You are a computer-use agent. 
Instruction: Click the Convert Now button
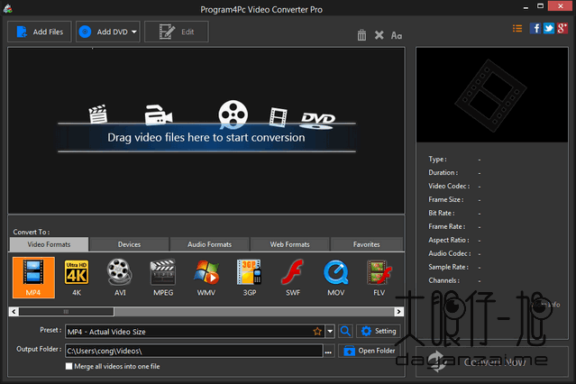492,361
